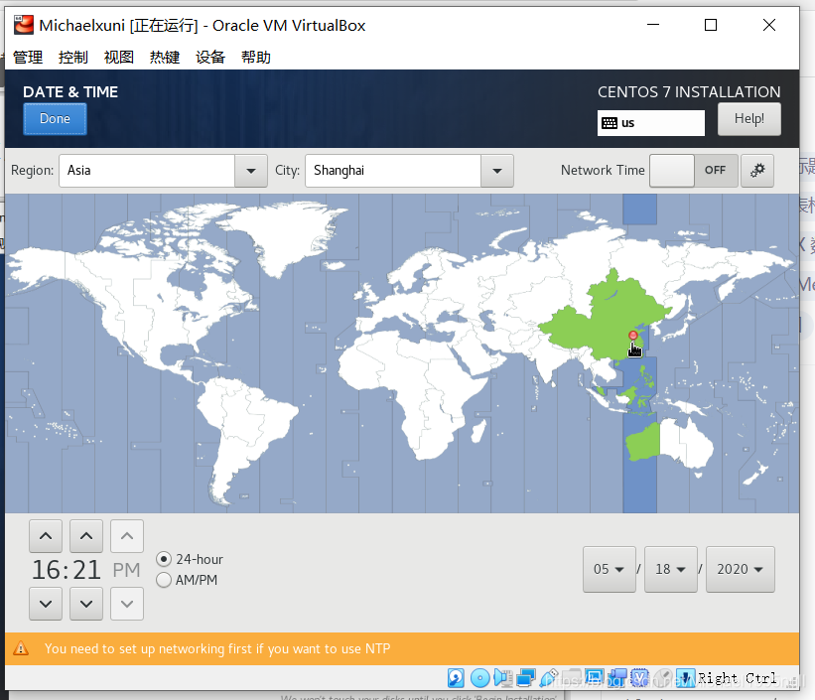The width and height of the screenshot is (815, 700).
Task: Open the 帮助 menu
Action: coord(256,58)
